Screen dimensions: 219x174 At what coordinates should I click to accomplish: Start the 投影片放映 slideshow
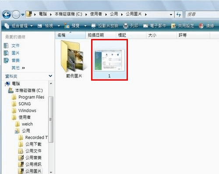tap(105, 26)
